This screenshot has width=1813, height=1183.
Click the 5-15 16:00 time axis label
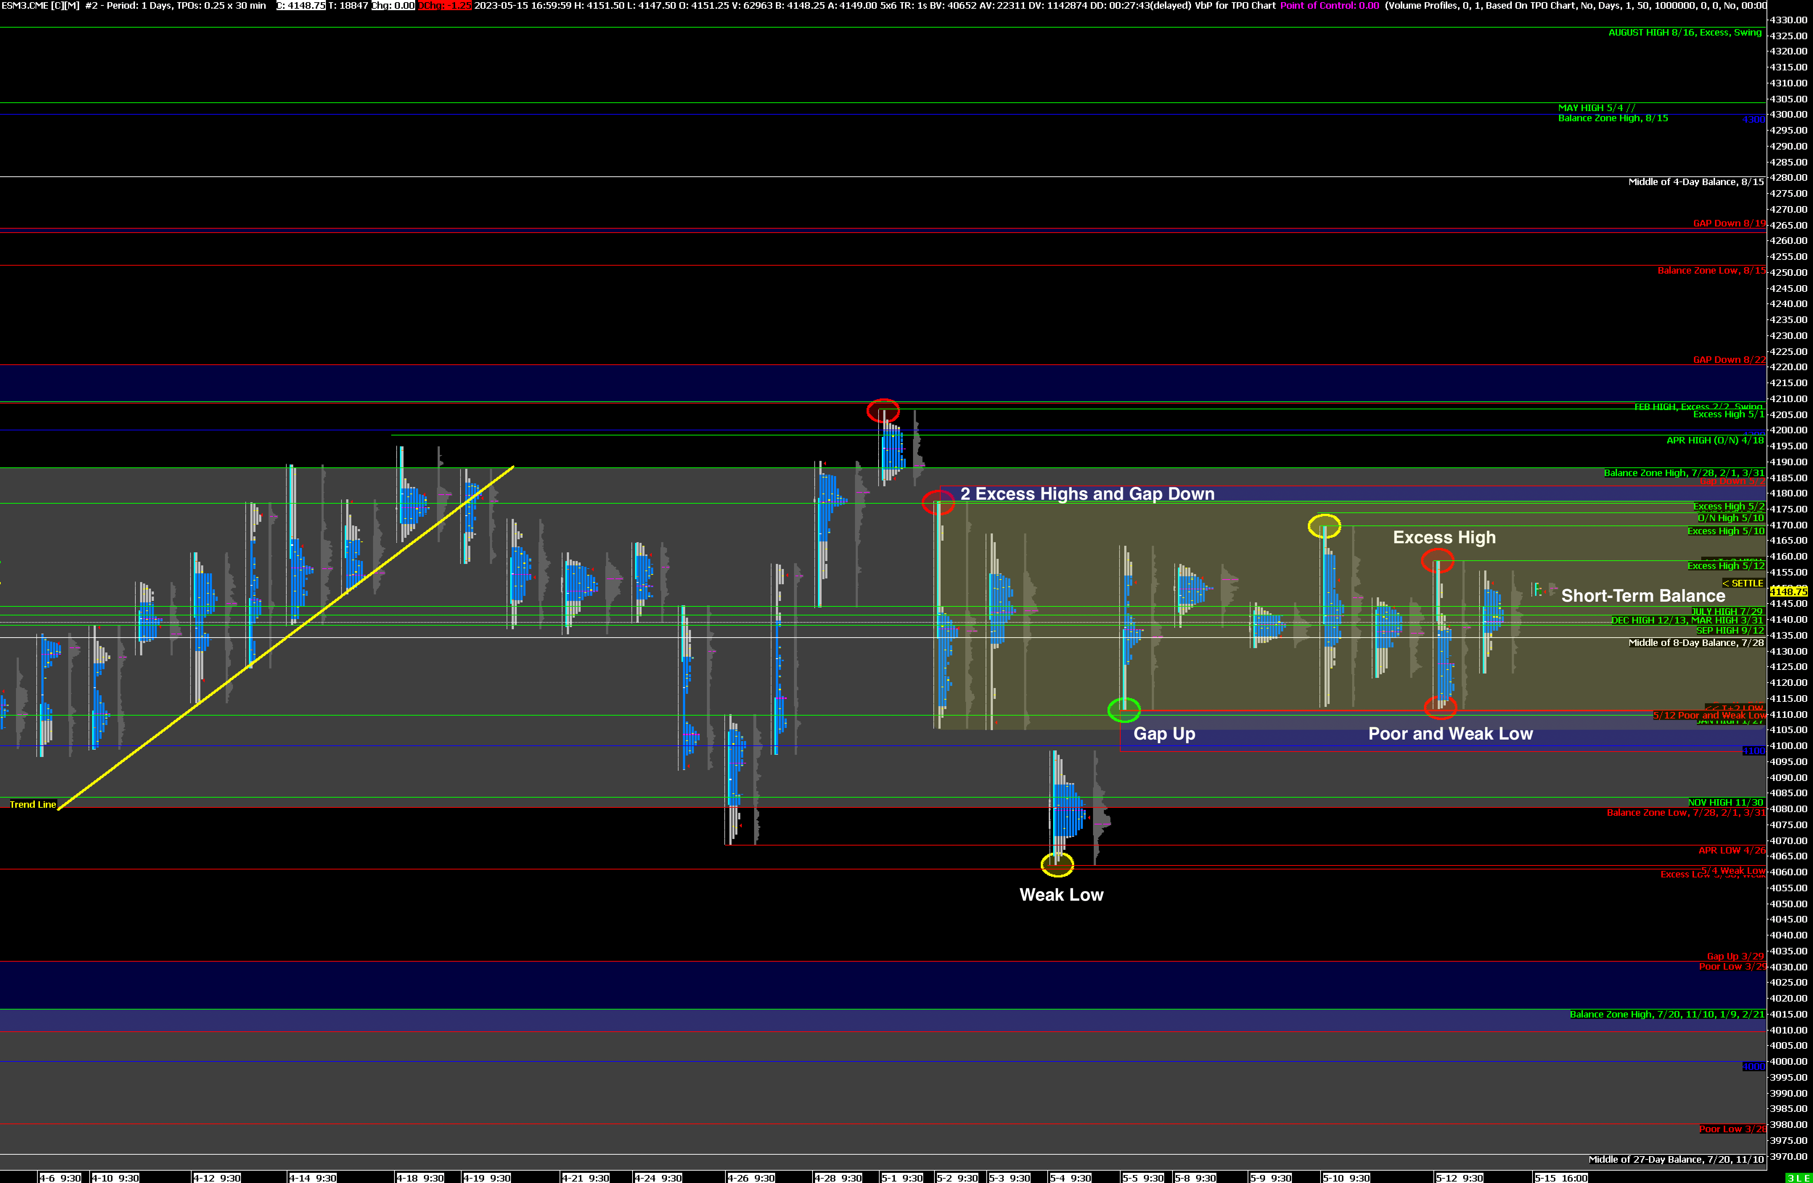click(x=1561, y=1178)
